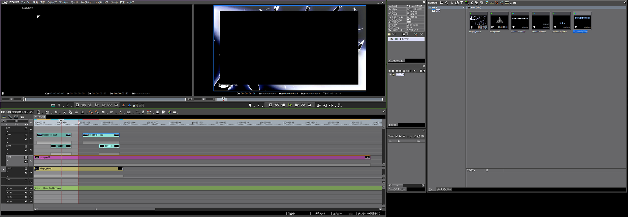Select the kousyou03 clip thumbnail in the bin
The image size is (628, 217).
point(499,21)
